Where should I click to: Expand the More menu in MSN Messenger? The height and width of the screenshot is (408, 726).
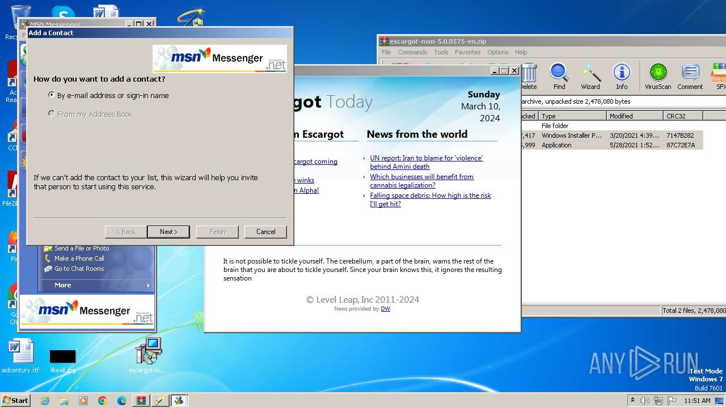(96, 285)
